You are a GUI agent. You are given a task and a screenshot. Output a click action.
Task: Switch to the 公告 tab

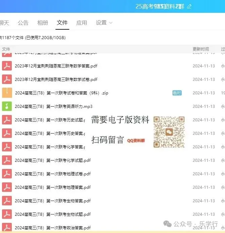[x=23, y=23]
